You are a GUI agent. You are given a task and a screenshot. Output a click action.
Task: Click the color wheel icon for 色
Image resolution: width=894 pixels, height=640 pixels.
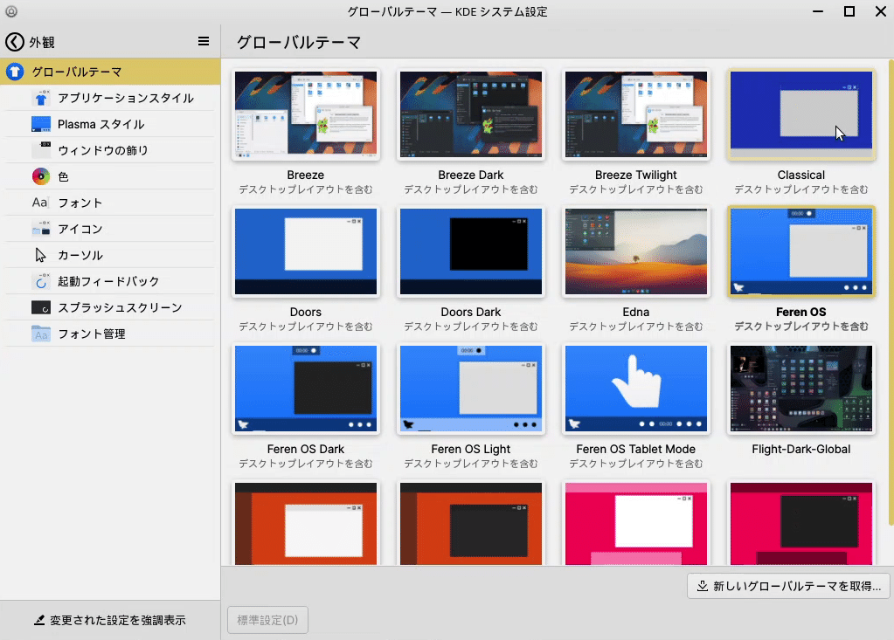click(x=41, y=176)
